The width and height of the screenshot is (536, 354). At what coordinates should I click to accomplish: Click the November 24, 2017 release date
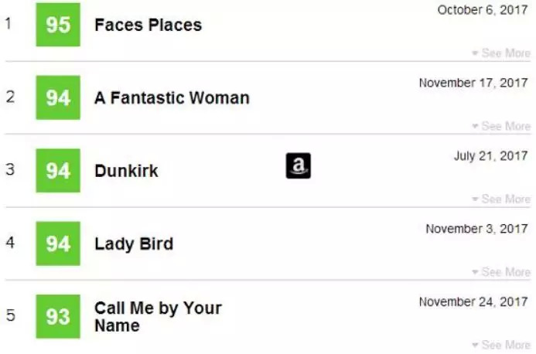pos(473,301)
